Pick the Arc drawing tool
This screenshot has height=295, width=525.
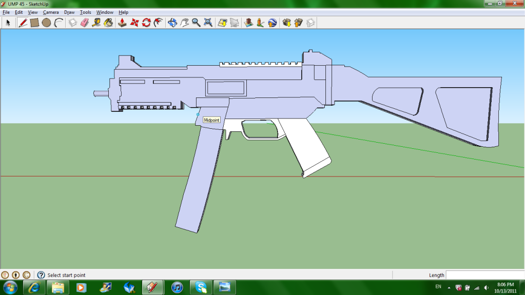tap(59, 23)
